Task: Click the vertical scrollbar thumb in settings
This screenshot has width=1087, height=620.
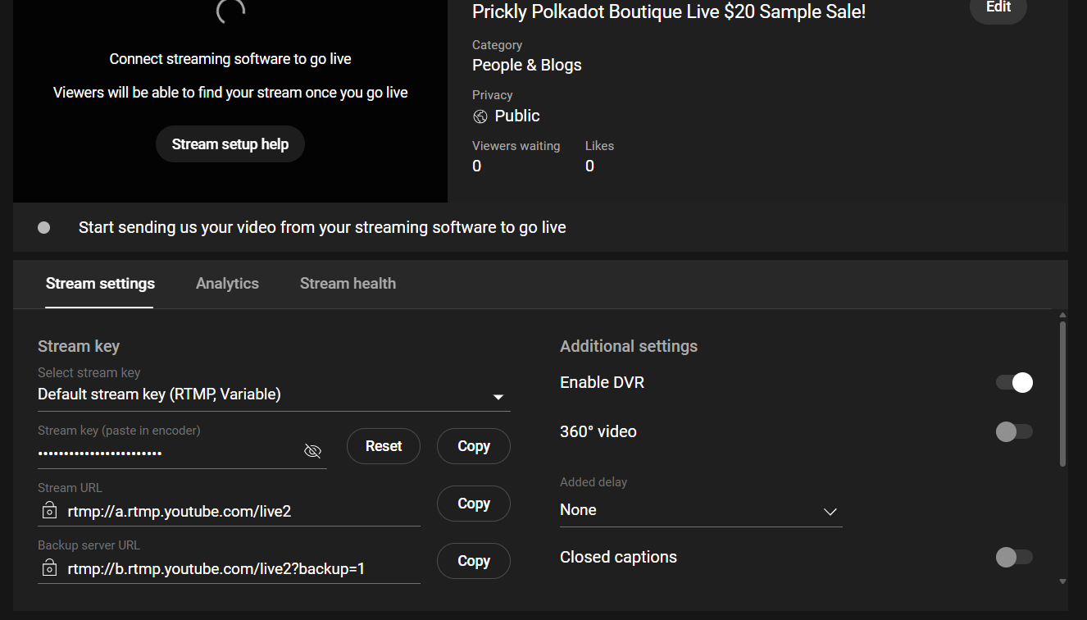Action: coord(1062,394)
